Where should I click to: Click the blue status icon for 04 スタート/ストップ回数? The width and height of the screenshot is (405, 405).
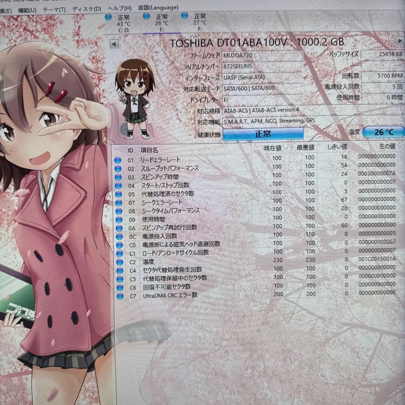(118, 186)
